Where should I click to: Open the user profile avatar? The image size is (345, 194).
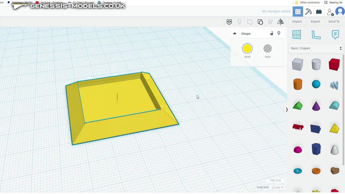(340, 11)
